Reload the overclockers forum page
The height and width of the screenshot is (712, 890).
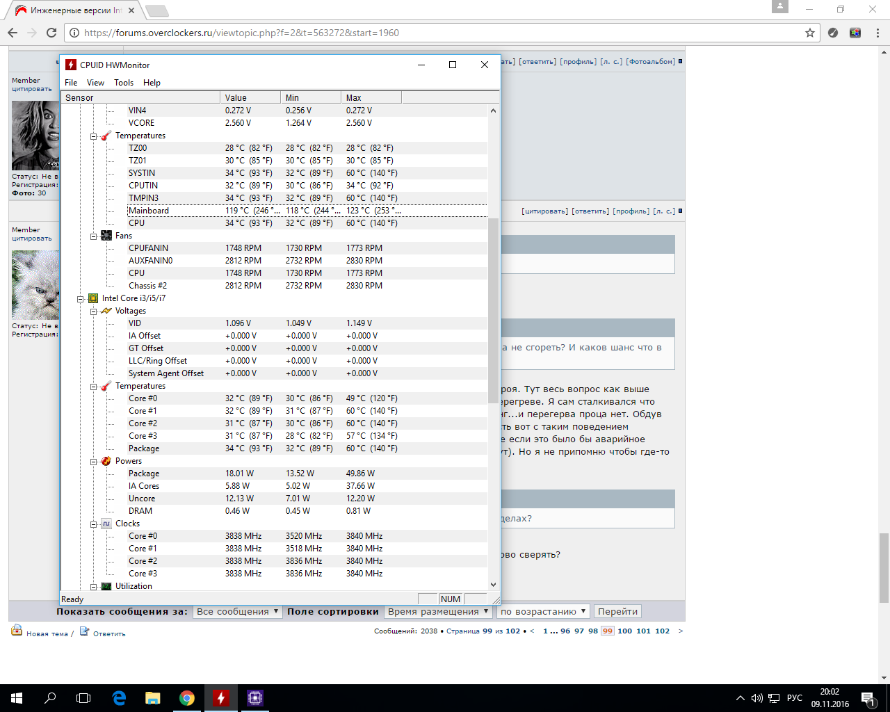(x=51, y=33)
